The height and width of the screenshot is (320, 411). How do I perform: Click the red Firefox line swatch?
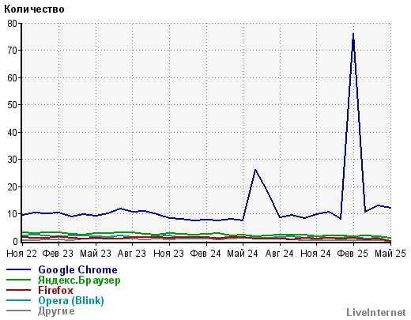[x=18, y=290]
